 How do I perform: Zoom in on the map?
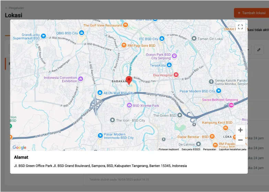(x=240, y=130)
